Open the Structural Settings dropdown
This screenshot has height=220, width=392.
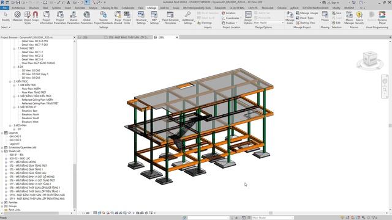[x=141, y=18]
